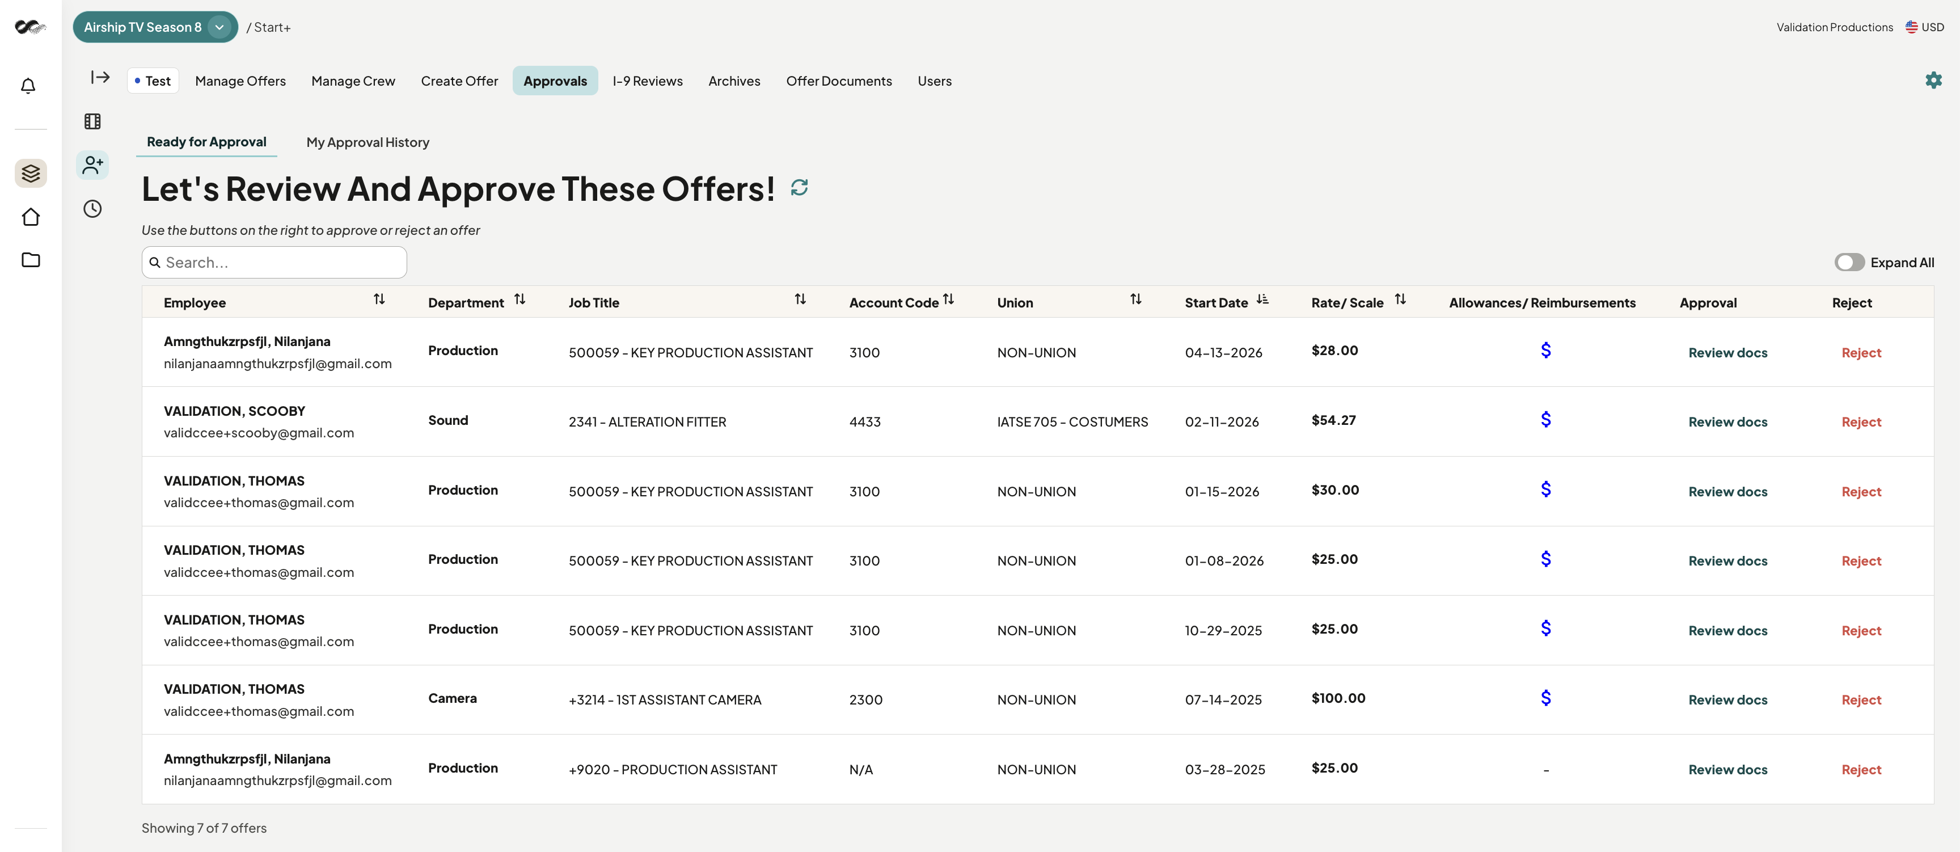Click Validation Productions company name

(1835, 27)
